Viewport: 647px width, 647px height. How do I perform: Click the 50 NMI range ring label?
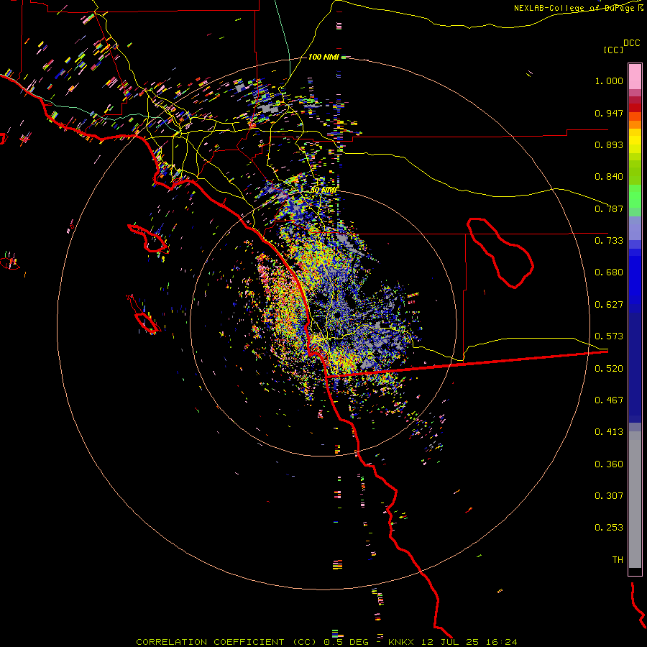pyautogui.click(x=324, y=191)
